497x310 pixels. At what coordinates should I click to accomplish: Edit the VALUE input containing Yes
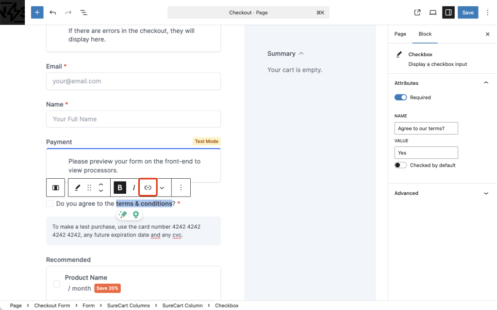tap(426, 152)
